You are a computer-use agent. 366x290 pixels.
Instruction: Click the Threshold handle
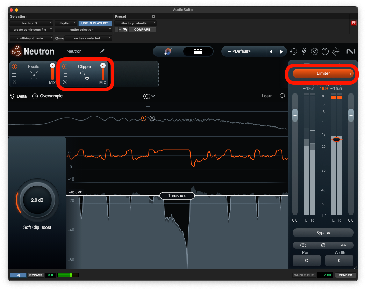pyautogui.click(x=177, y=196)
